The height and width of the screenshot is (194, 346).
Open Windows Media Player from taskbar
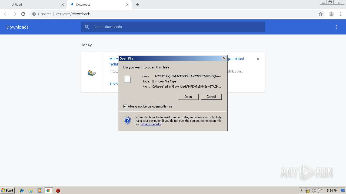pyautogui.click(x=39, y=190)
